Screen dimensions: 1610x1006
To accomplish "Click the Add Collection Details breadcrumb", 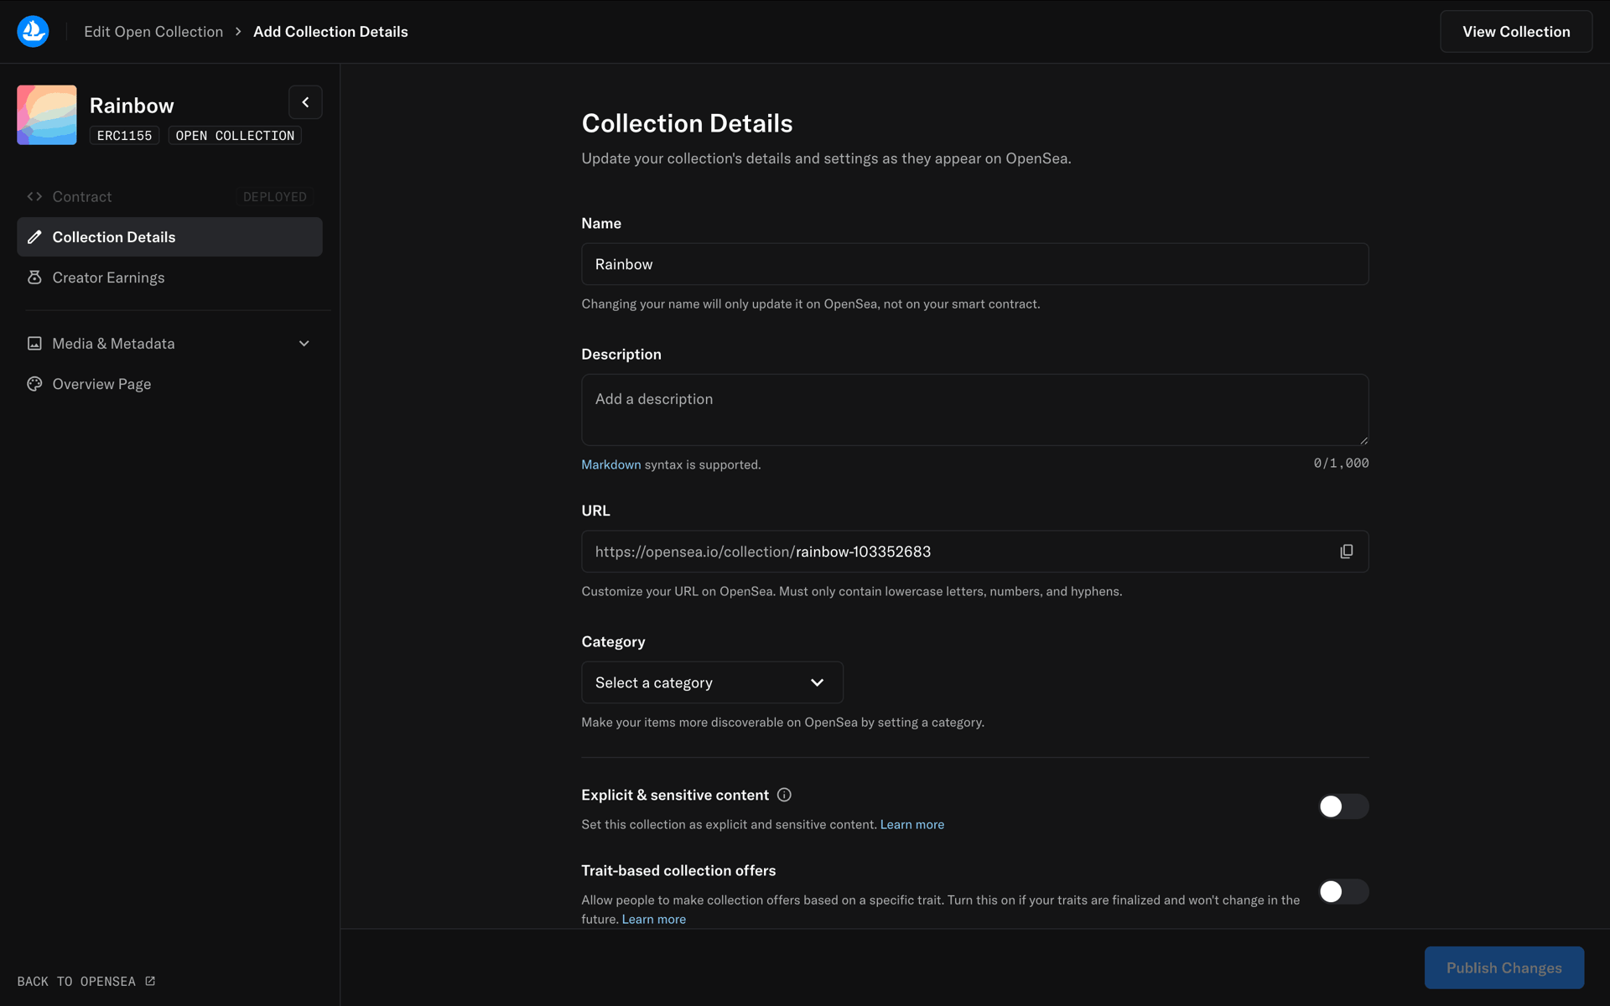I will pos(330,32).
